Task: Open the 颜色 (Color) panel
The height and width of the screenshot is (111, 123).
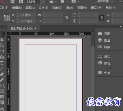Action: 104,63
